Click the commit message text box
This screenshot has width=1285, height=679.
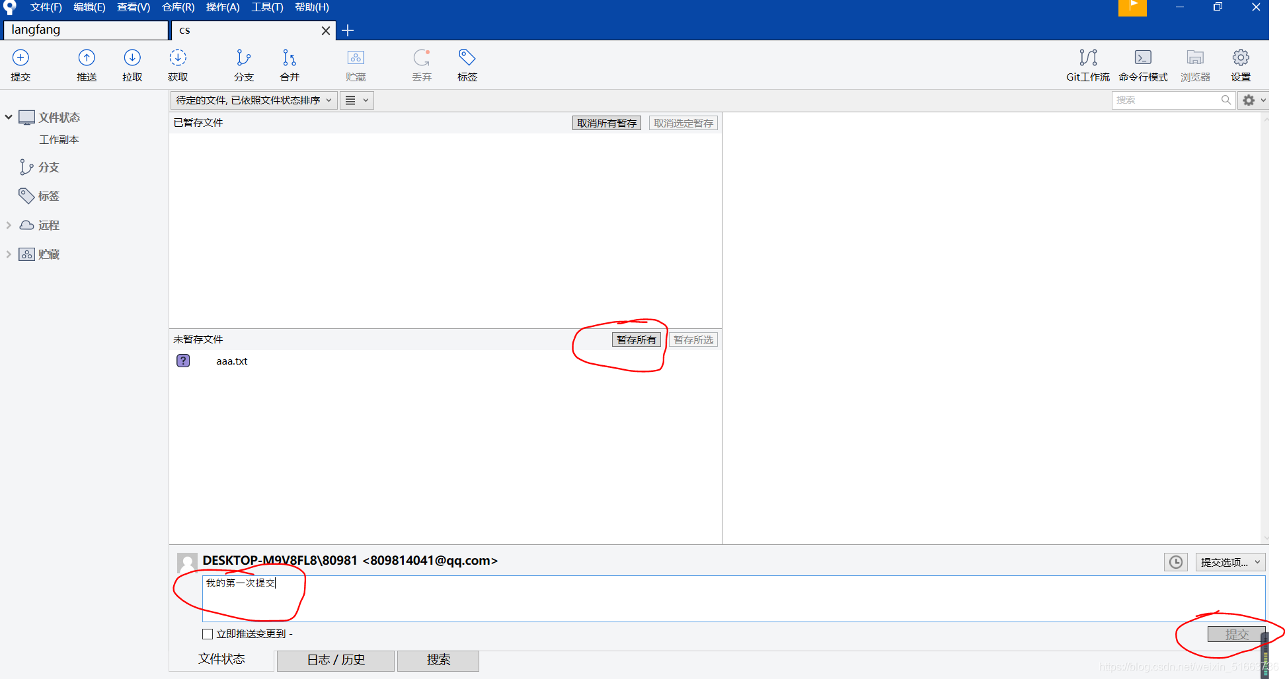pyautogui.click(x=734, y=598)
